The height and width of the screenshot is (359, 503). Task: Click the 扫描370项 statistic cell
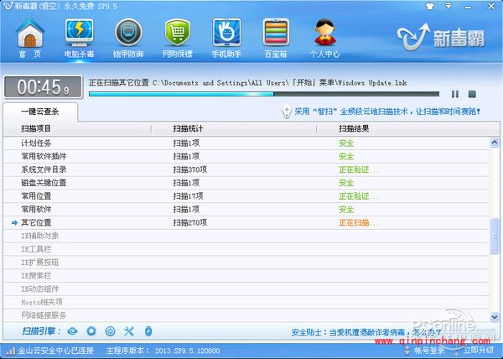pos(190,169)
